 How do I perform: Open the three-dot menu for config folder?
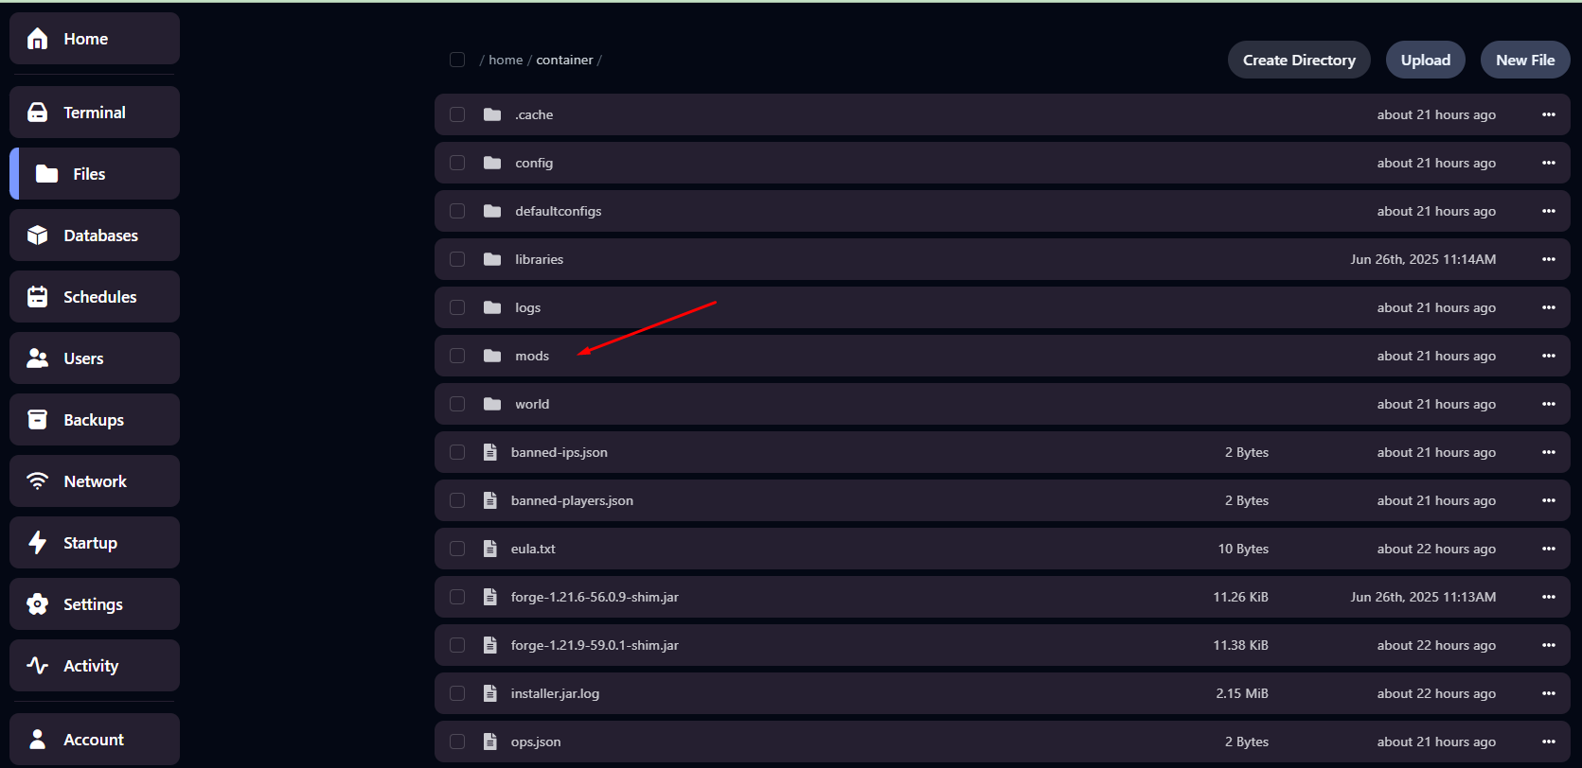[1548, 163]
